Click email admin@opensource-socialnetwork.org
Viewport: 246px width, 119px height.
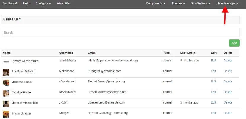pyautogui.click(x=113, y=61)
